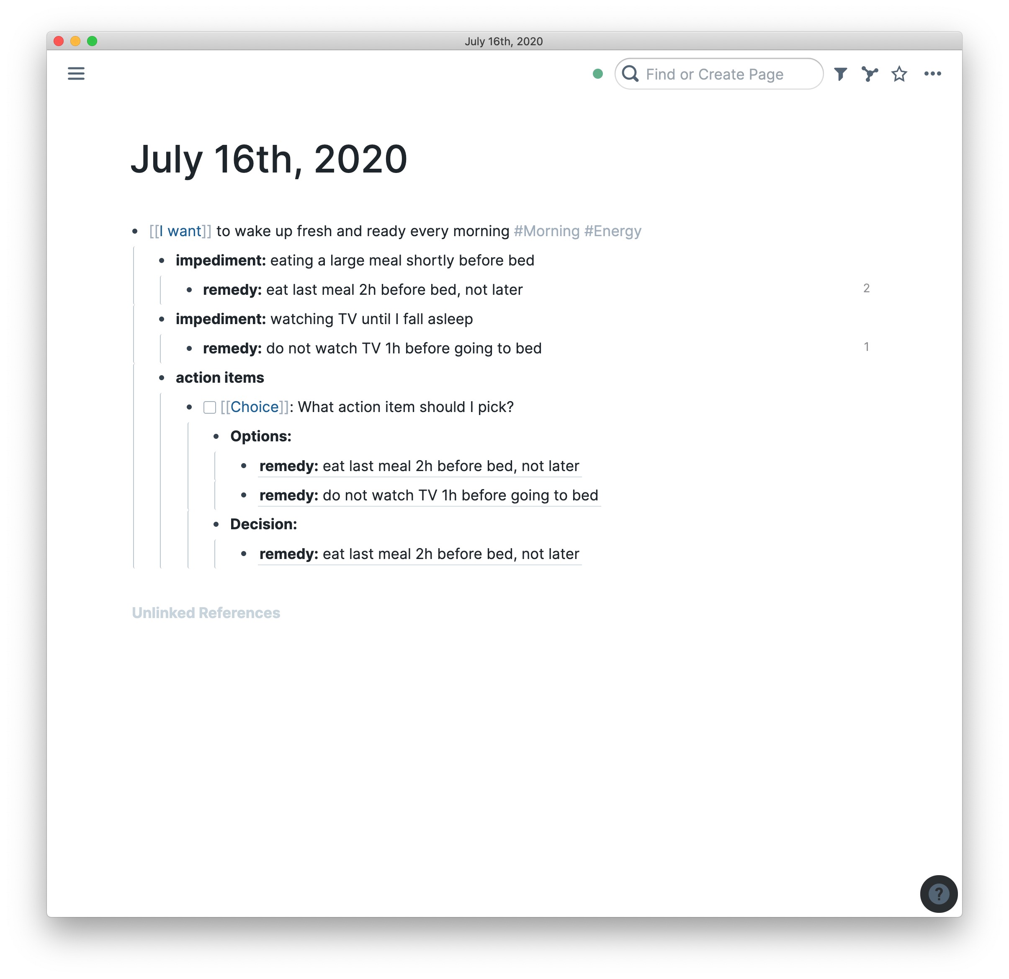Click reference count badge showing 2
This screenshot has width=1009, height=979.
point(866,288)
